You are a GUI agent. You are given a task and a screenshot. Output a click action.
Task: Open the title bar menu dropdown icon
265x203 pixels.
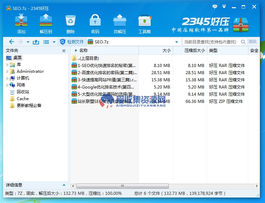click(x=224, y=7)
